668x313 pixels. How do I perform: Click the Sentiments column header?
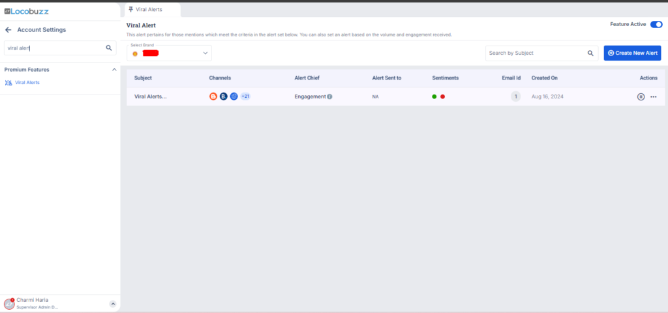445,78
